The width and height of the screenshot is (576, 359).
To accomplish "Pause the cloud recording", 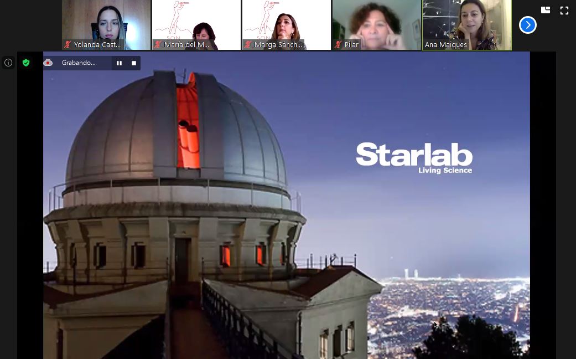I will pyautogui.click(x=119, y=63).
